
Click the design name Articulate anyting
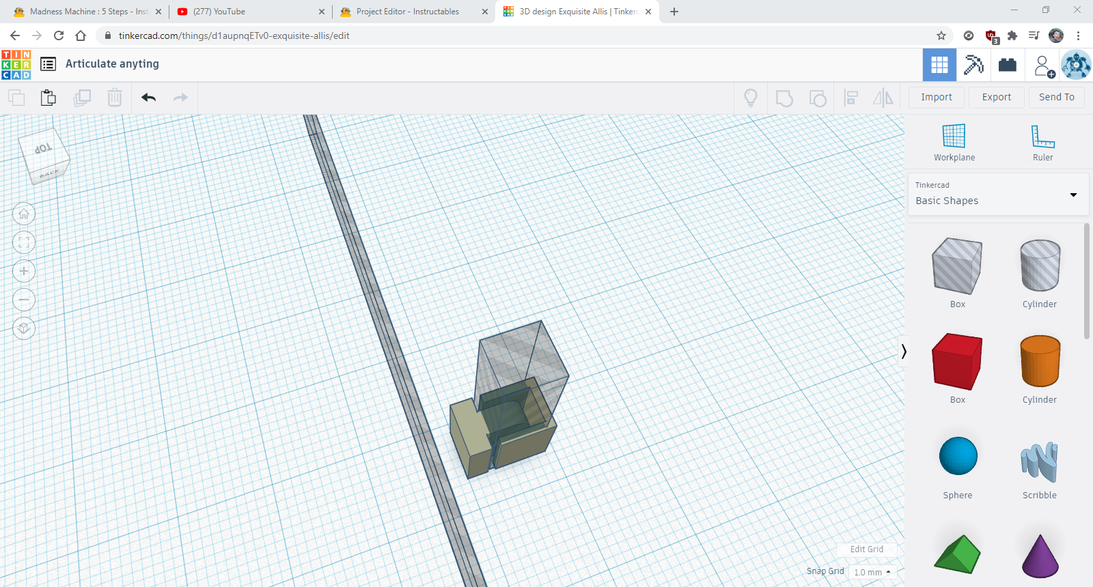(112, 64)
